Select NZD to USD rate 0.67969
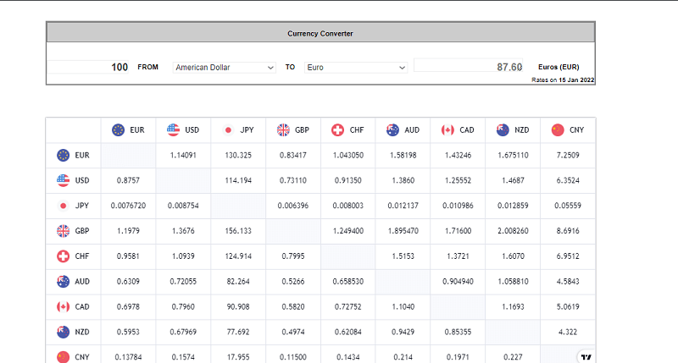The height and width of the screenshot is (363, 678). [183, 332]
